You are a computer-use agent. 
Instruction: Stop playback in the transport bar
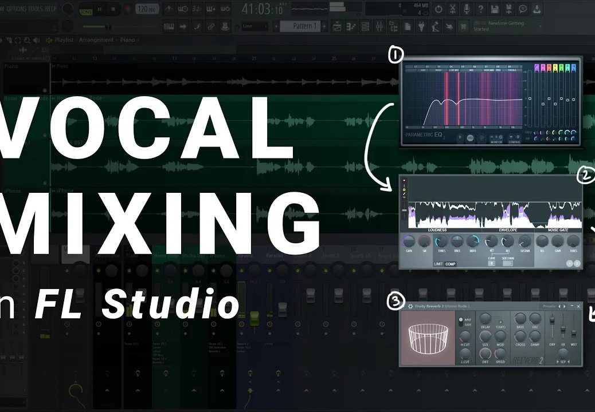tap(113, 10)
